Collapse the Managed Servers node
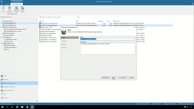This screenshot has width=194, height=109. click(x=1, y=43)
